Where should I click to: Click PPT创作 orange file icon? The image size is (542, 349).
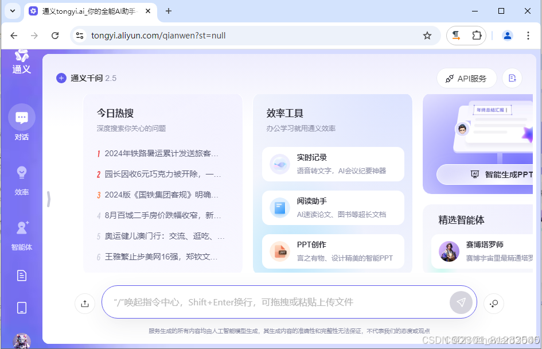pos(280,251)
